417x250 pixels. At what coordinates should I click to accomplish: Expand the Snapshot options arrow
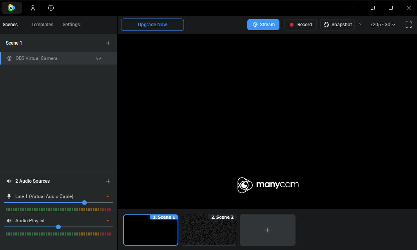[361, 25]
